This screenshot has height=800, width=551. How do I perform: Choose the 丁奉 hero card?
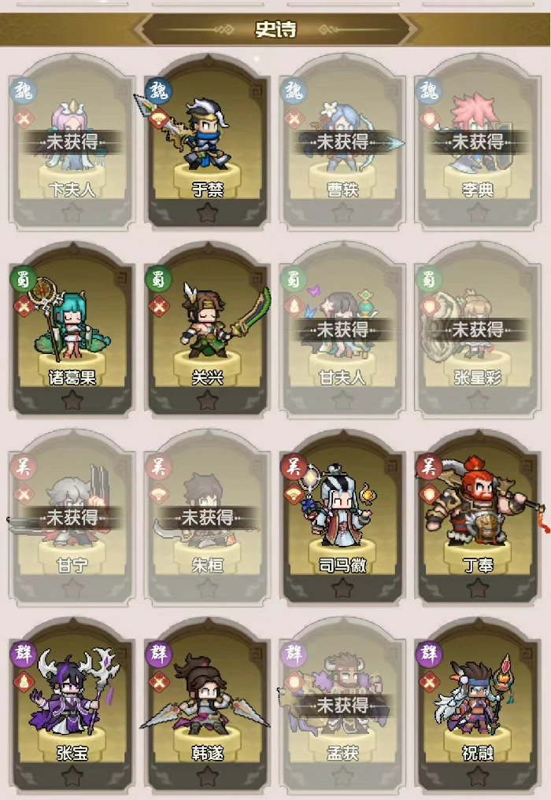(478, 516)
